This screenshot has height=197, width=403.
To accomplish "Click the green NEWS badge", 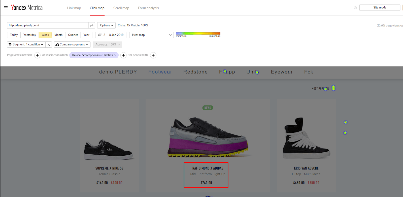I will pos(208,108).
